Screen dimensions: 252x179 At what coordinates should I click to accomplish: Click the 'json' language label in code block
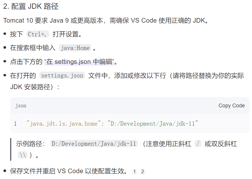21,106
